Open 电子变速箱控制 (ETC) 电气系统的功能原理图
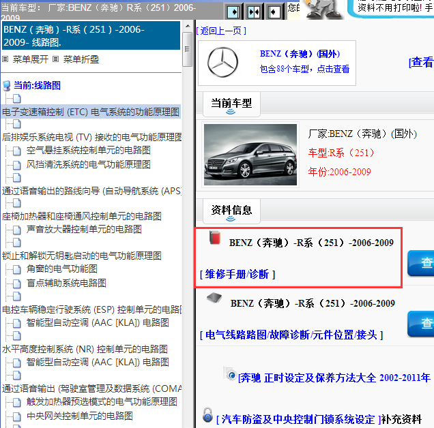This screenshot has height=428, width=434. click(91, 112)
